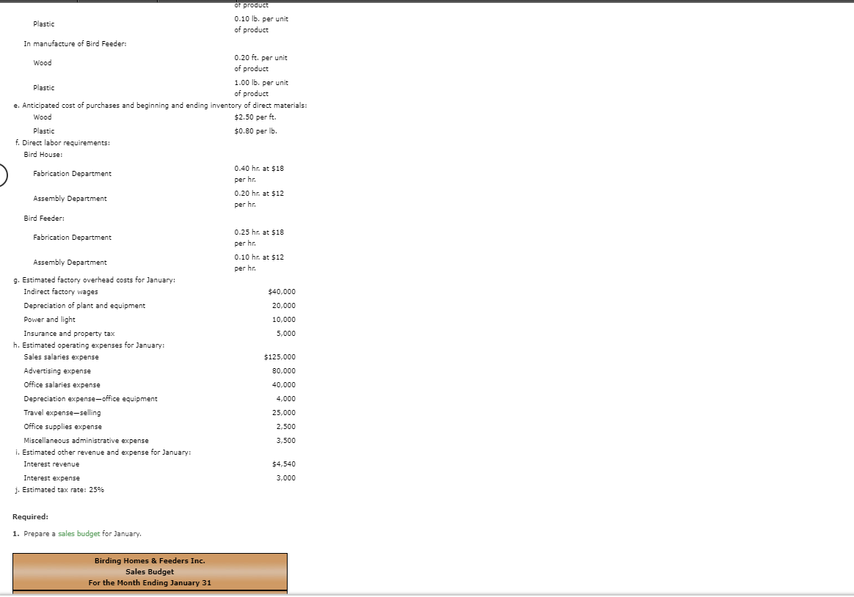This screenshot has width=854, height=597.
Task: Select the 5,000 insurance value
Action: [286, 334]
